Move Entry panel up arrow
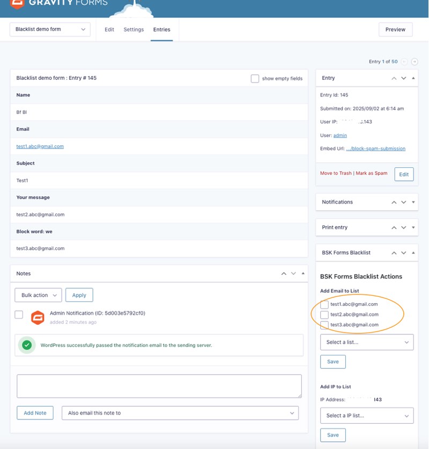 394,78
